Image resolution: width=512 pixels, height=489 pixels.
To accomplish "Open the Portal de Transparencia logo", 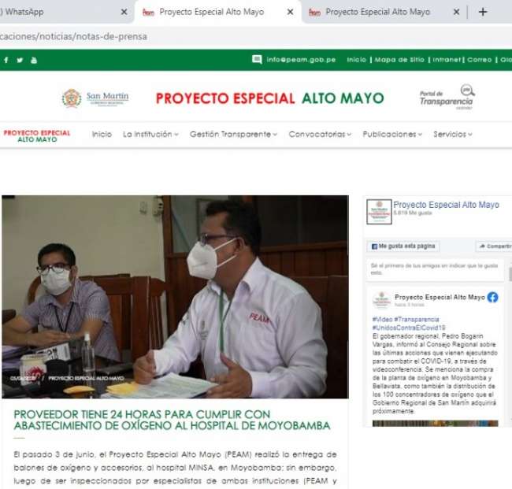I will (447, 97).
